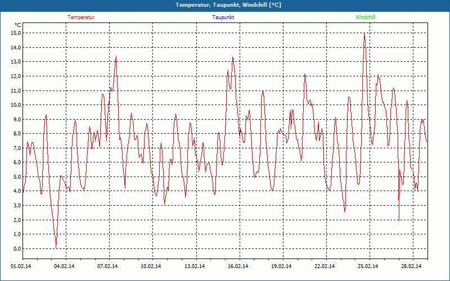Click the 15 °C temperature peak near 25.02.14
The image size is (450, 281).
(x=364, y=34)
